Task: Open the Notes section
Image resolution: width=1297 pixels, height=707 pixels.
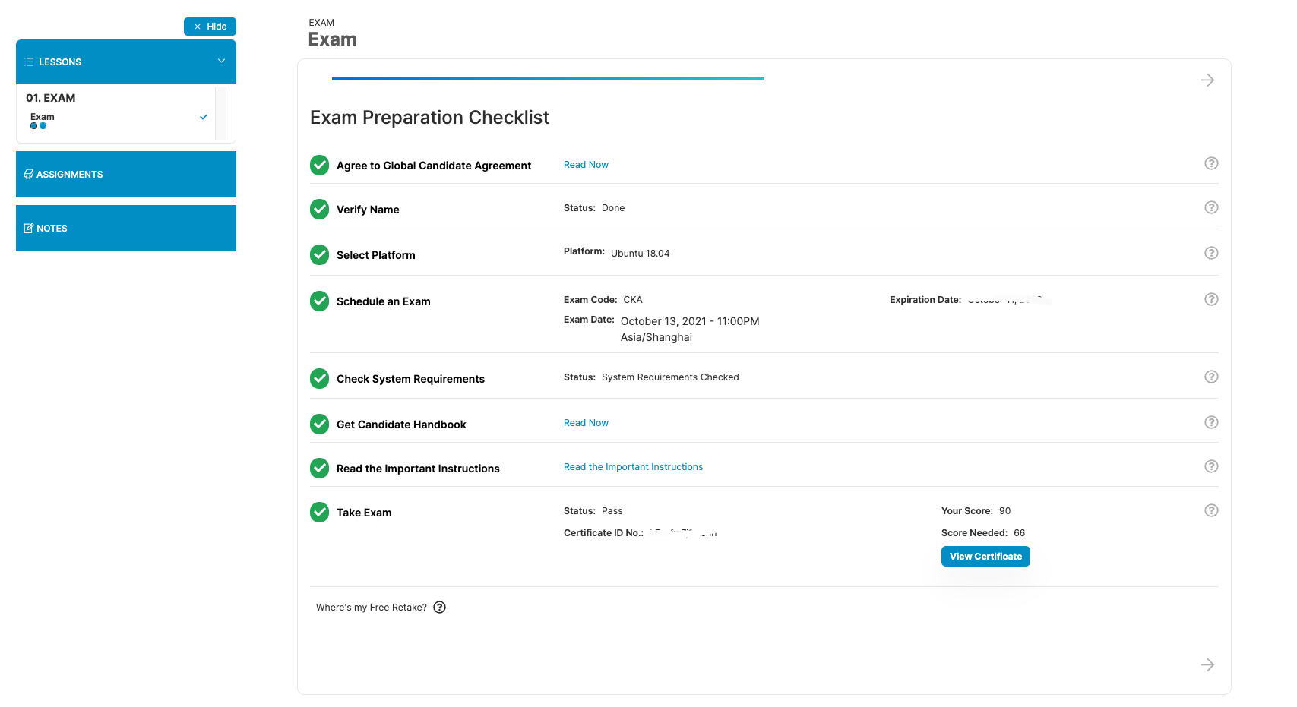Action: coord(126,228)
